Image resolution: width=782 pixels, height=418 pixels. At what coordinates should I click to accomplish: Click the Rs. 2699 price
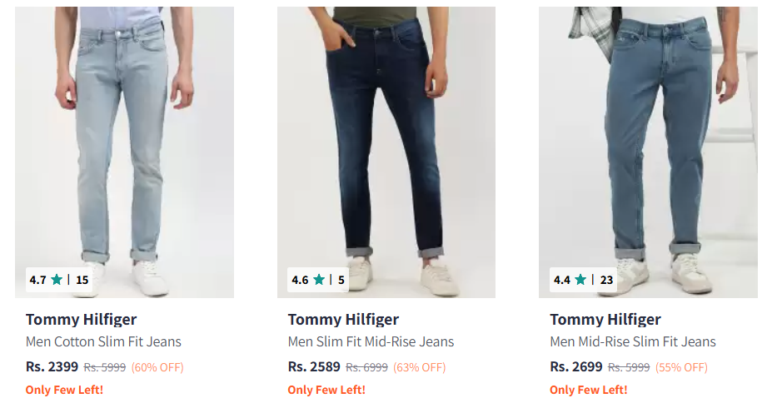tap(576, 366)
